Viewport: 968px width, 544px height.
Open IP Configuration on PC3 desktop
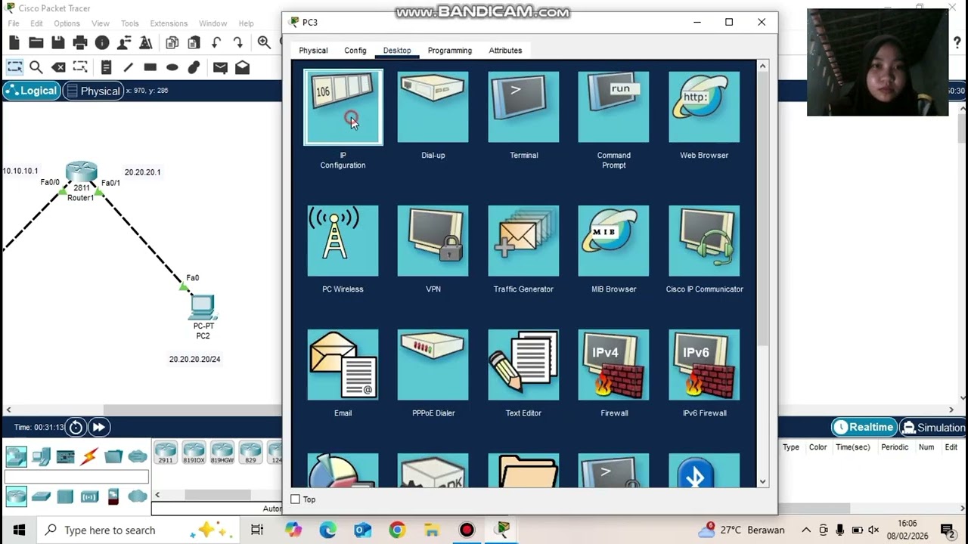click(343, 107)
